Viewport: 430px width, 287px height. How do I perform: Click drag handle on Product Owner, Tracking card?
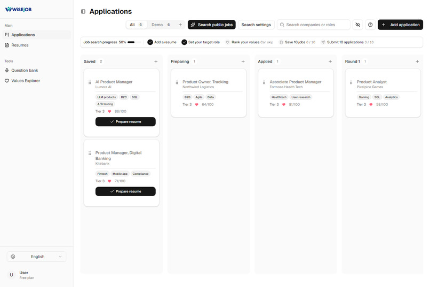pyautogui.click(x=177, y=82)
